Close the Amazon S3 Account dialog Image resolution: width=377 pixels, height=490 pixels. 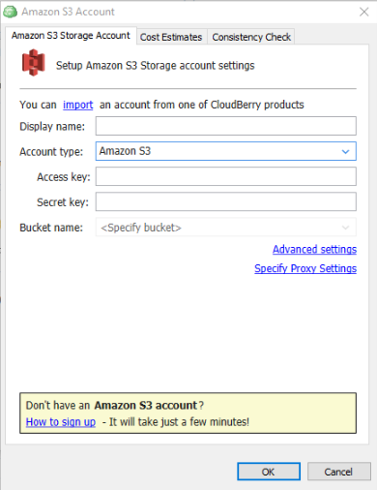364,12
